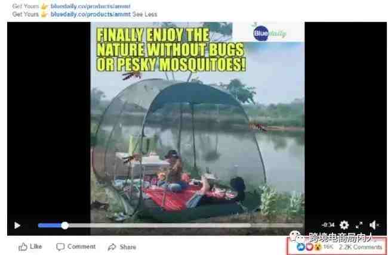
Task: Like the post with the Like button
Action: click(30, 247)
